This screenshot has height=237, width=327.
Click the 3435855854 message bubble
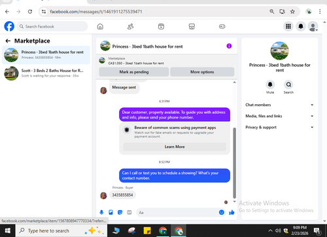[x=122, y=195]
